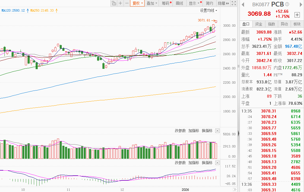Go to previous stock with left arrow
The image size is (304, 192).
[x=243, y=4]
